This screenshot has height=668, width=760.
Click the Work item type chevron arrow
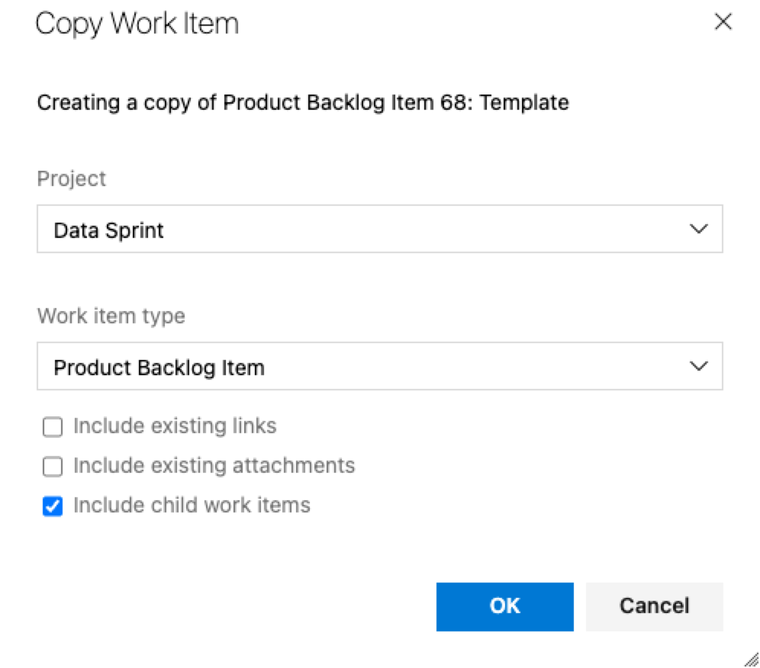[698, 367]
